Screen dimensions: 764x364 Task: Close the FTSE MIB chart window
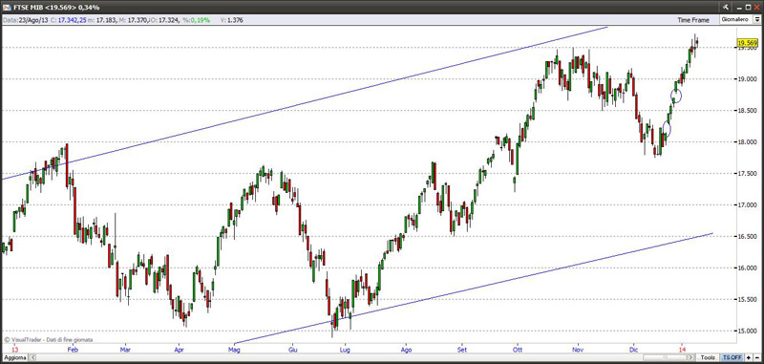(756, 7)
